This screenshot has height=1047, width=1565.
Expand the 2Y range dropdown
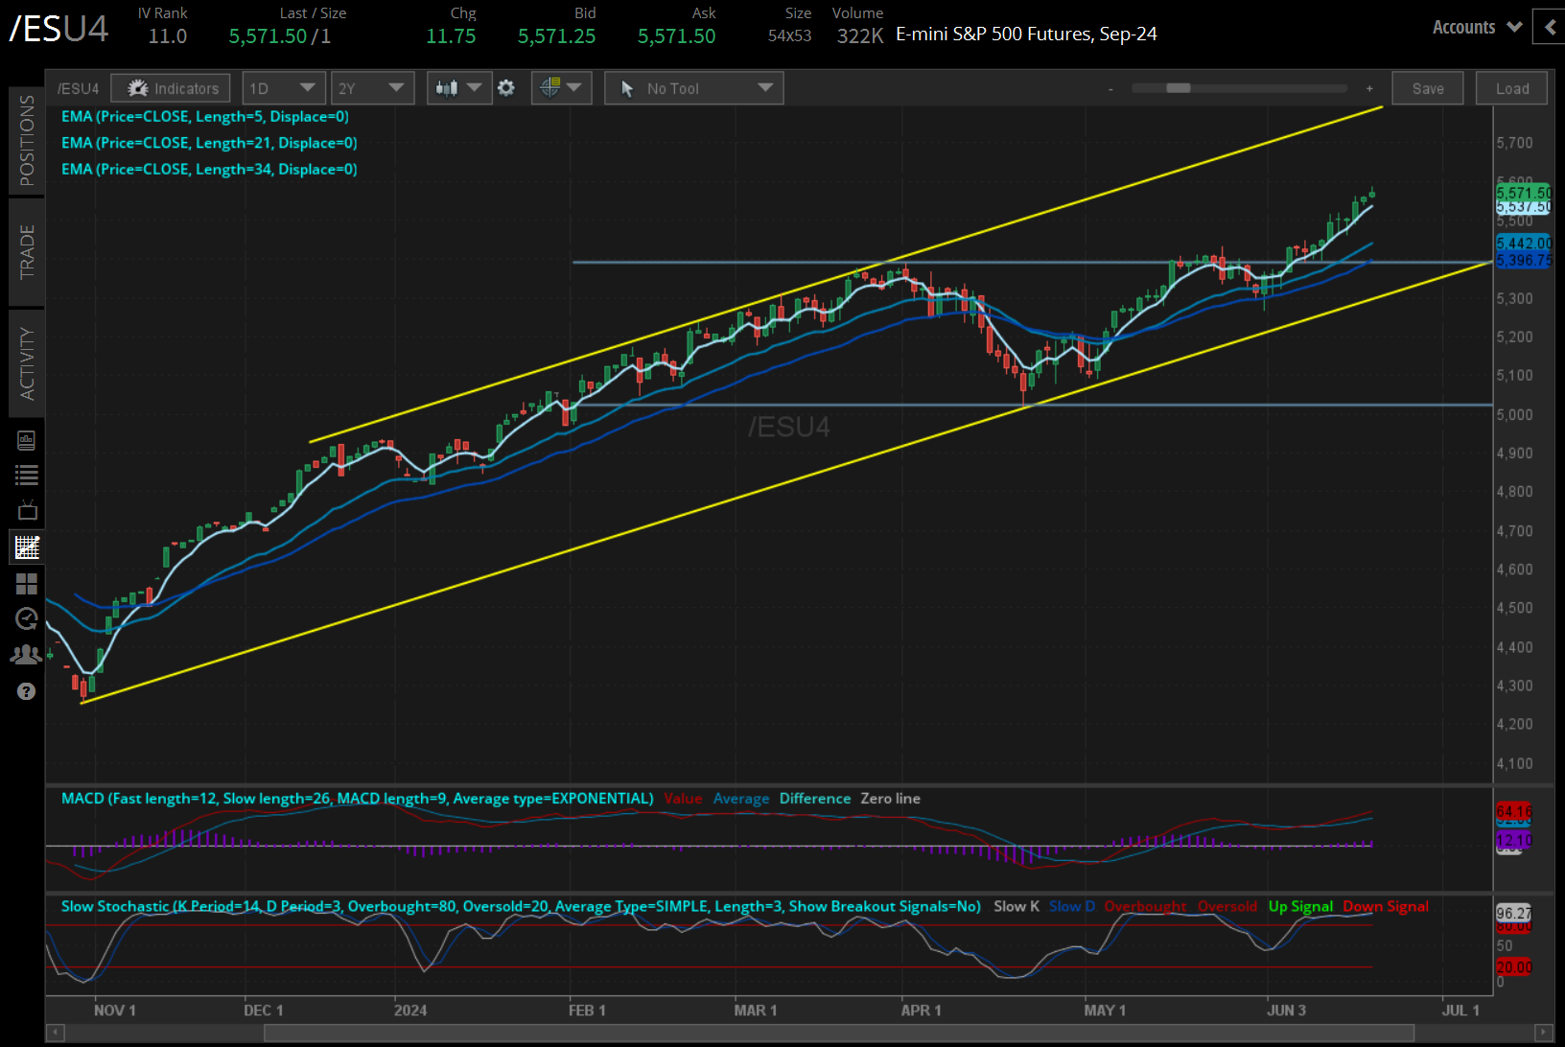coord(372,87)
